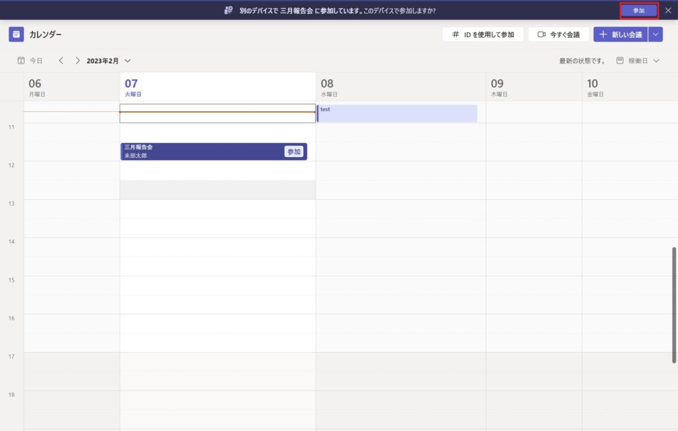Viewport: 678px width, 431px height.
Task: Click 参加 button in top banner
Action: (x=638, y=11)
